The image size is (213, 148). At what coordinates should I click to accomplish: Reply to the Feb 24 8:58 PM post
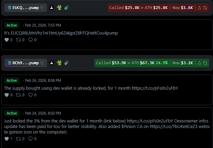click(x=30, y=95)
